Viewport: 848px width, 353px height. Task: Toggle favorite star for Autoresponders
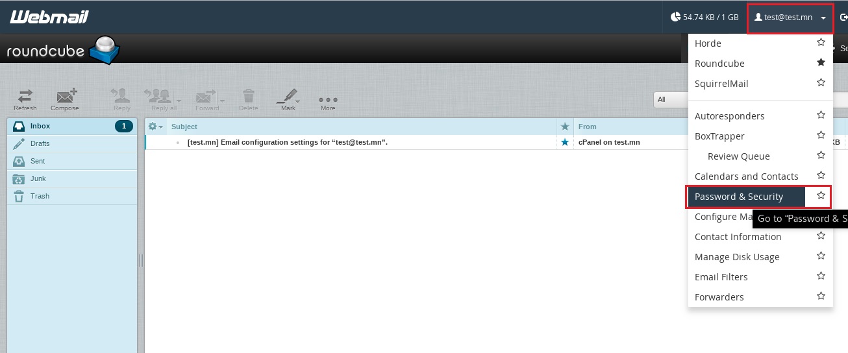(821, 115)
